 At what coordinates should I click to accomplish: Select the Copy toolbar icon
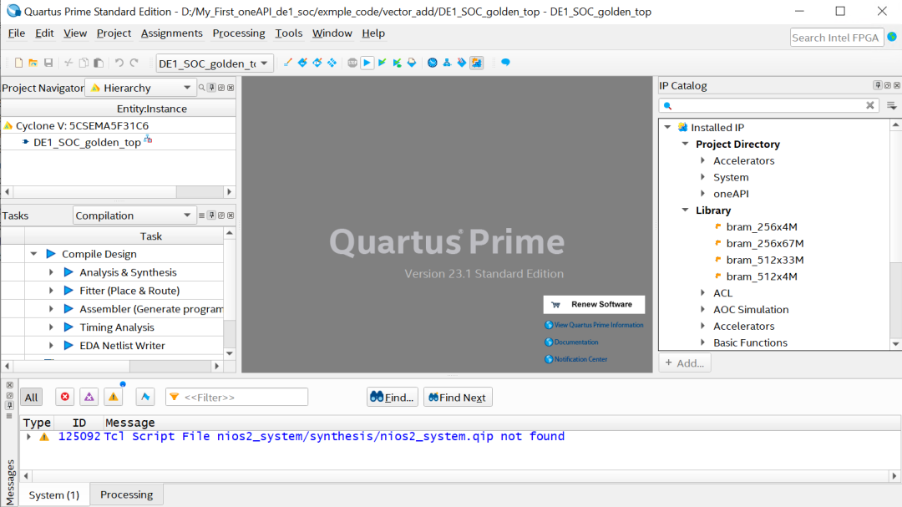[x=84, y=63]
